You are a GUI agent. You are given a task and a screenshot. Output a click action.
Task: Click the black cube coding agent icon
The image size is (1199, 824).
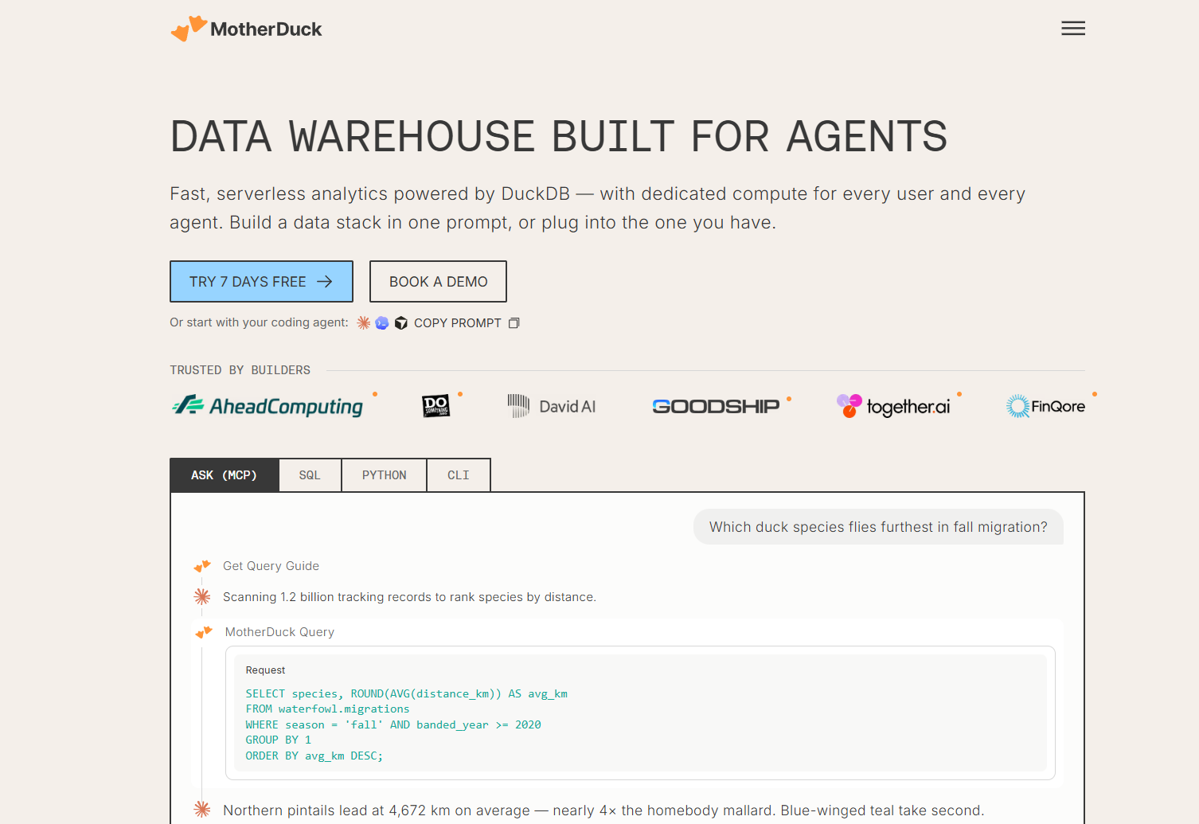pos(401,322)
